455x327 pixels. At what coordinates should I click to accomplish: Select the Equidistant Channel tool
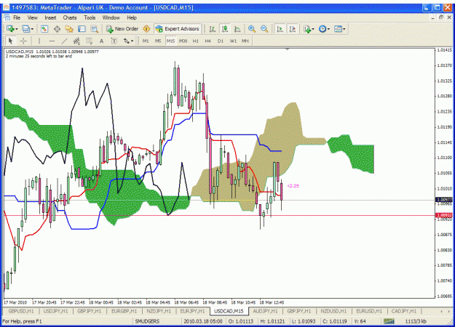pyautogui.click(x=76, y=41)
